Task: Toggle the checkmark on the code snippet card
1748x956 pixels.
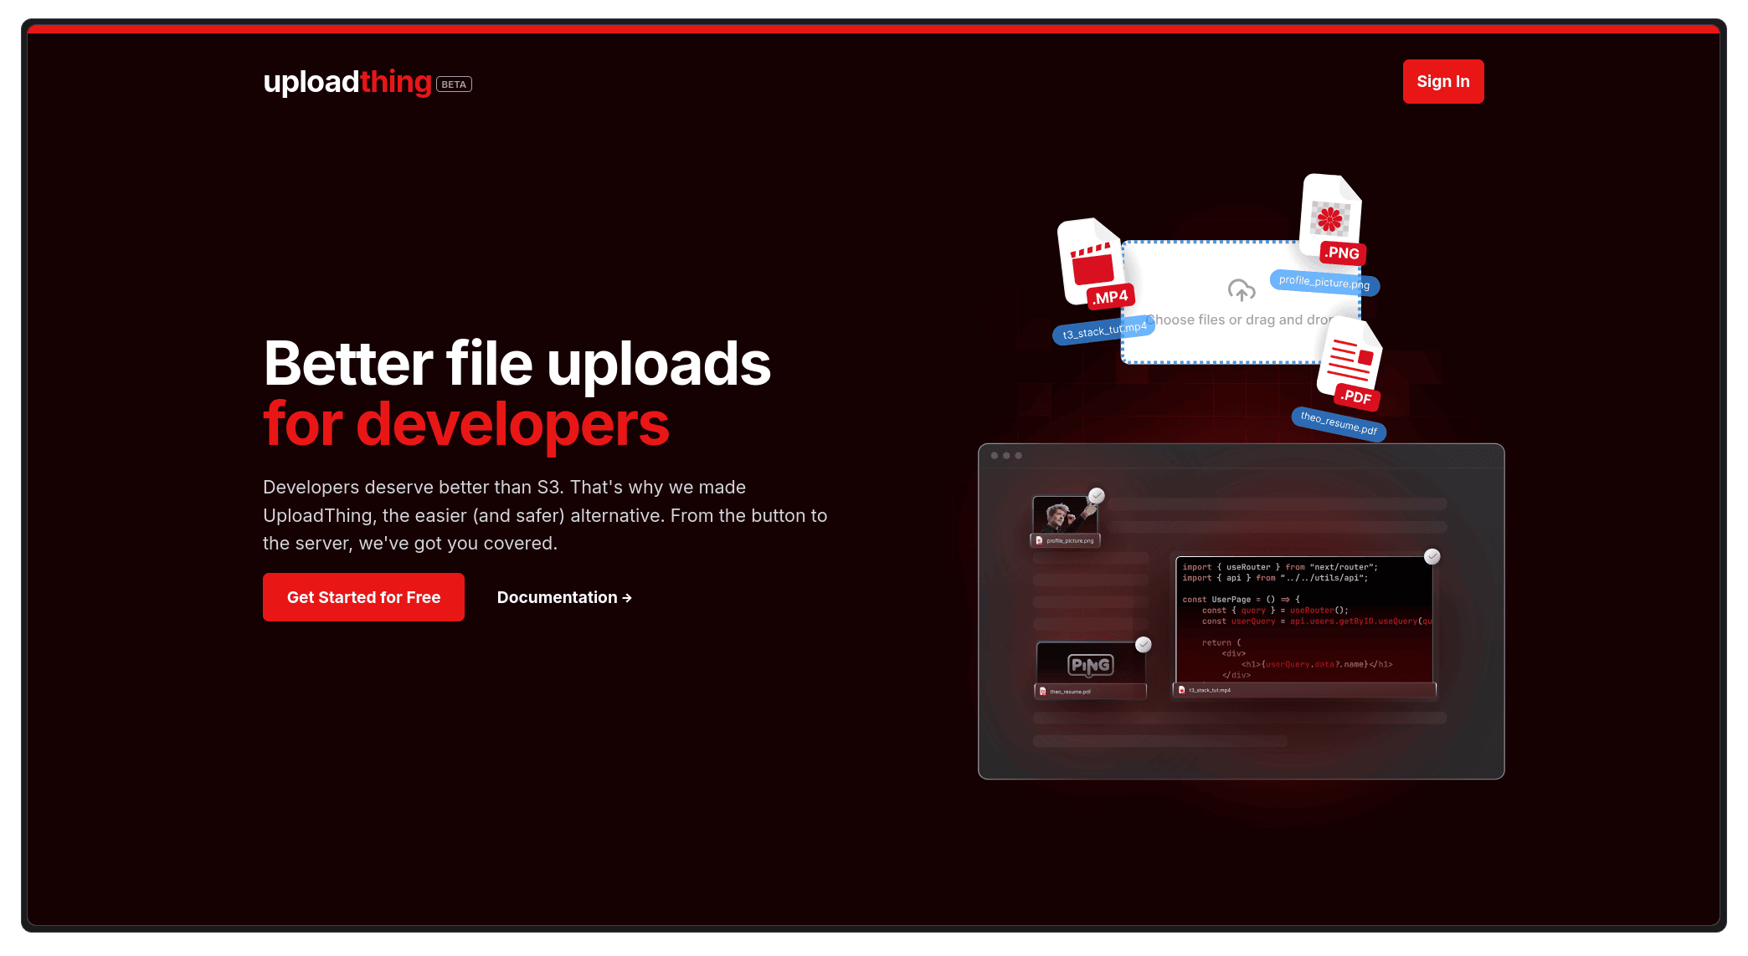Action: [x=1432, y=555]
